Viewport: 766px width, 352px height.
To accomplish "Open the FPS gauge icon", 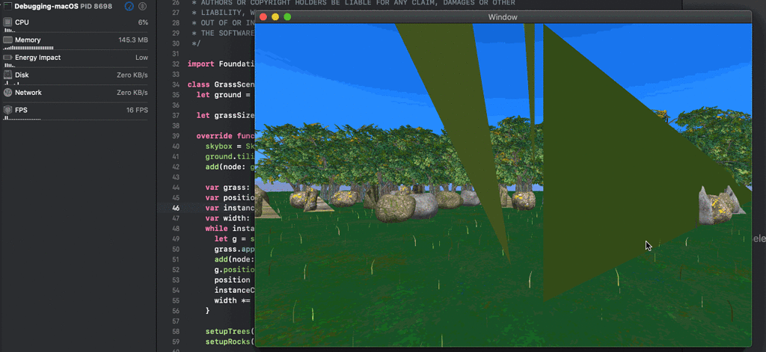I will click(7, 111).
